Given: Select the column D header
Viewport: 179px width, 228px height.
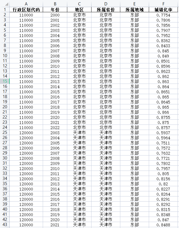Looking at the screenshot, I should pyautogui.click(x=106, y=4).
